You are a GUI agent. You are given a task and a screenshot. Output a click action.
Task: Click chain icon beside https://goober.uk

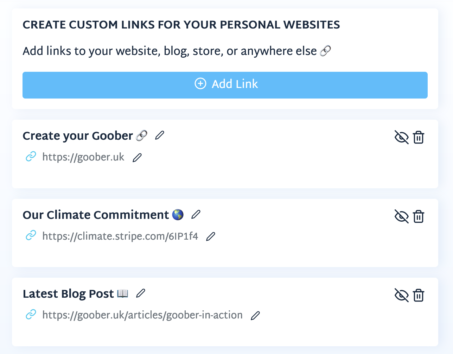click(x=31, y=157)
